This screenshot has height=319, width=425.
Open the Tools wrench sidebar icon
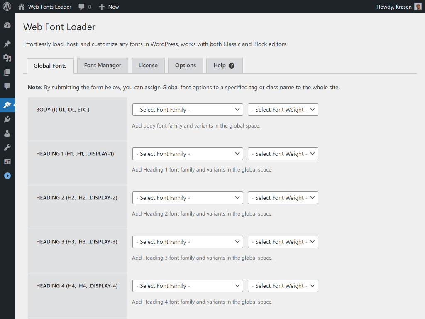(x=7, y=147)
